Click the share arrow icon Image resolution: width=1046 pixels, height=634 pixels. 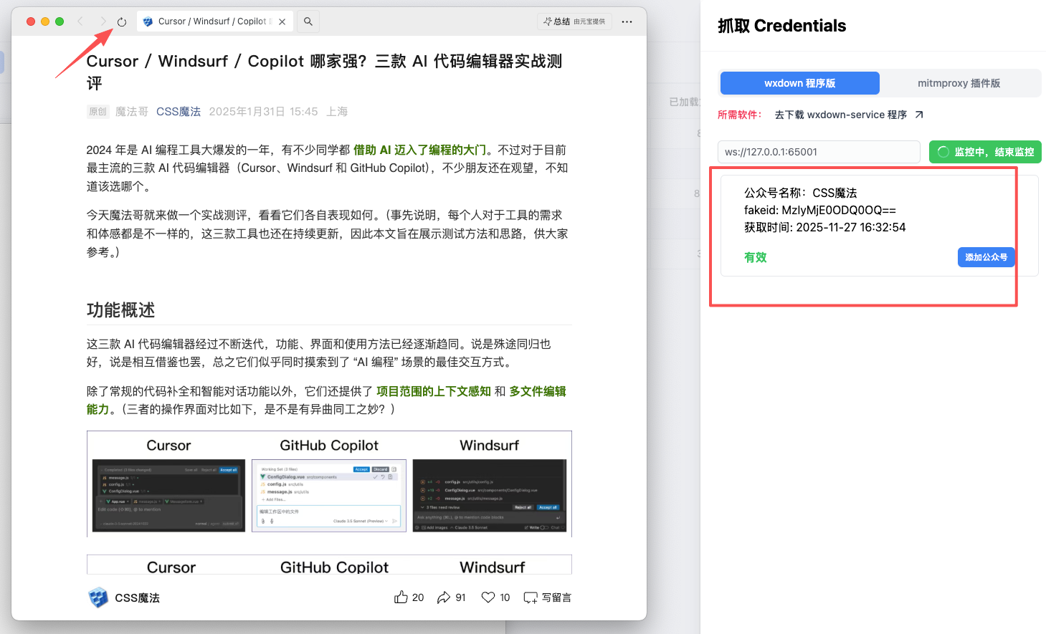[x=444, y=597]
